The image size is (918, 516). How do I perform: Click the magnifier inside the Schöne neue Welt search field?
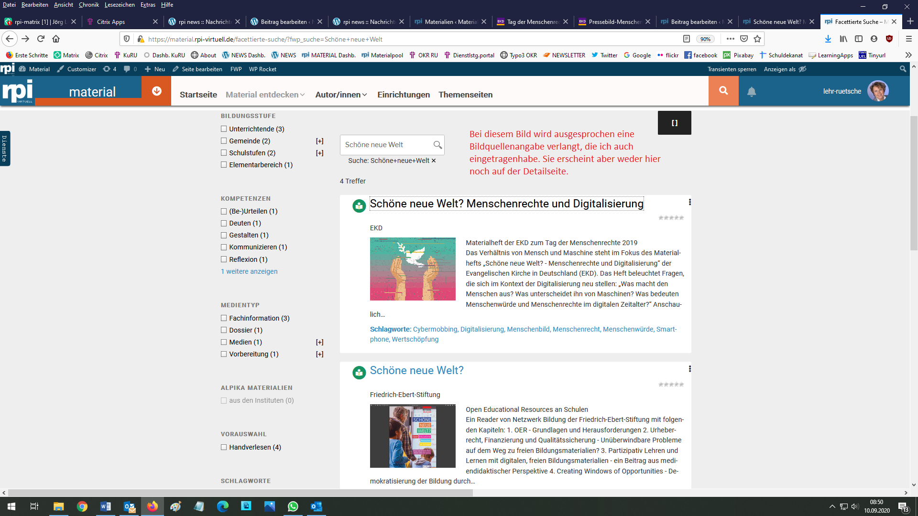437,145
